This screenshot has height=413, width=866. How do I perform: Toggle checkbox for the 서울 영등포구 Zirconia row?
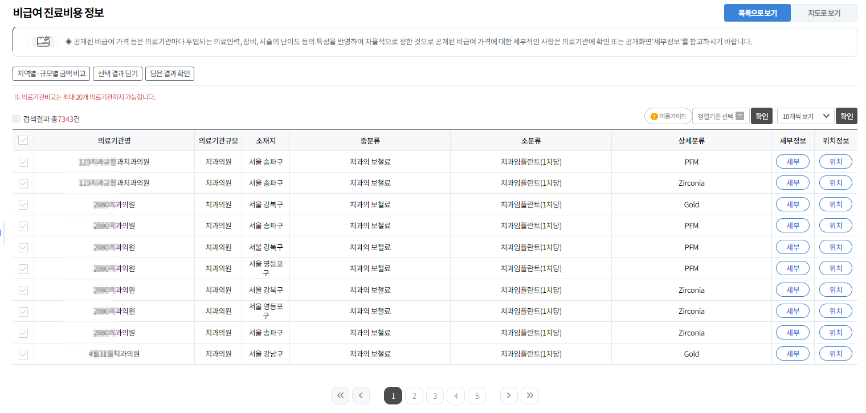tap(23, 311)
